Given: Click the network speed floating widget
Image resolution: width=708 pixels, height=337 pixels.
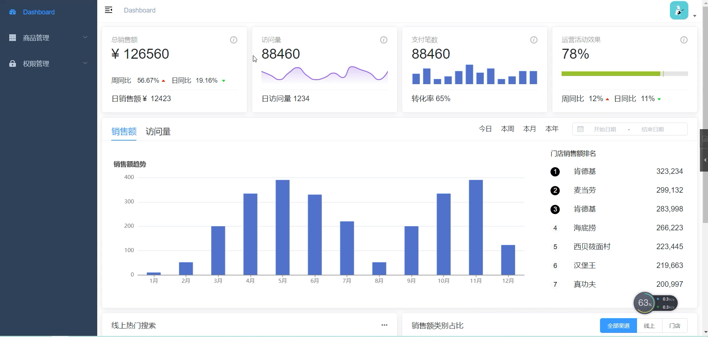Looking at the screenshot, I should point(667,303).
